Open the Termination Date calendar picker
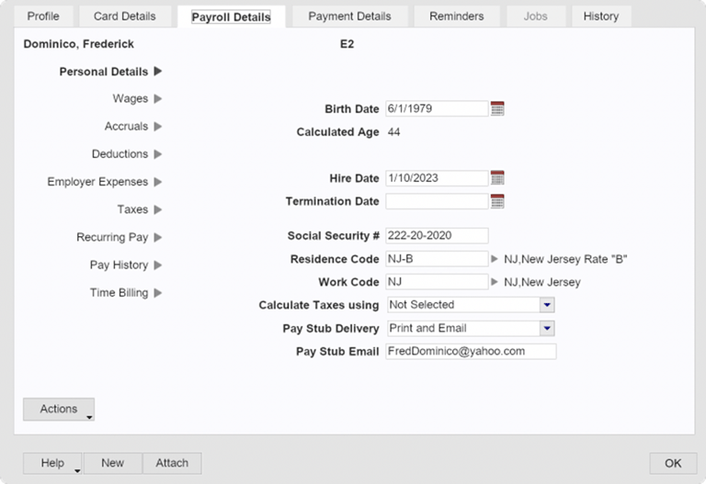Screen dimensions: 706x484 (x=497, y=201)
